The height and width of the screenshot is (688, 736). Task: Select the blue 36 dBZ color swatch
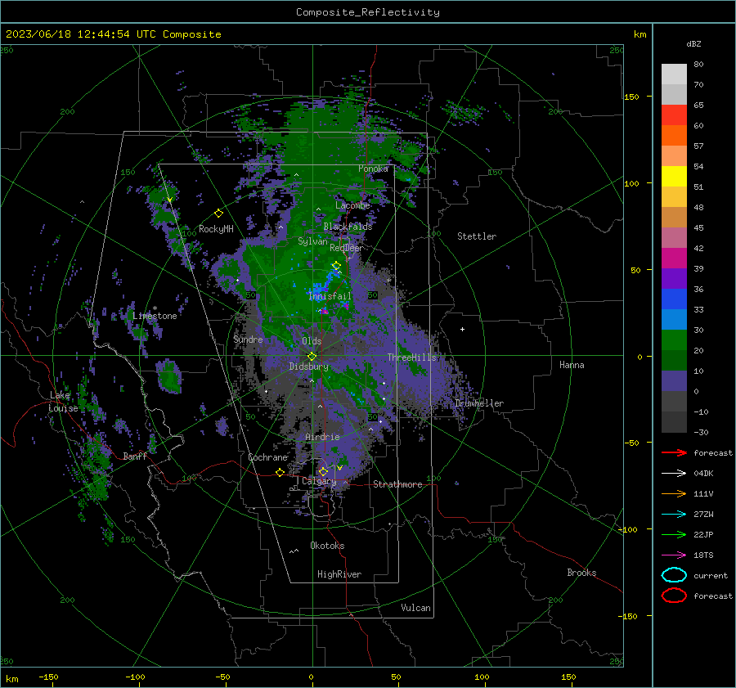point(674,299)
